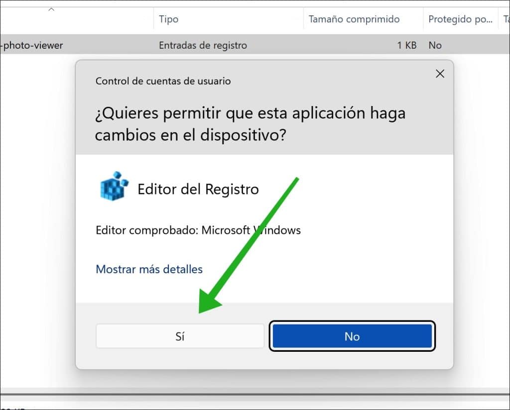Viewport: 510px width, 410px height.
Task: Open the Mostrar más detalles link
Action: (x=149, y=269)
